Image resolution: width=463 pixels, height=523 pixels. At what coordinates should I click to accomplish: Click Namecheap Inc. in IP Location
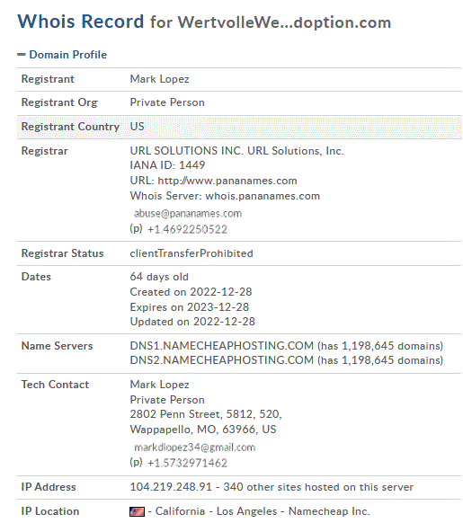pos(329,511)
